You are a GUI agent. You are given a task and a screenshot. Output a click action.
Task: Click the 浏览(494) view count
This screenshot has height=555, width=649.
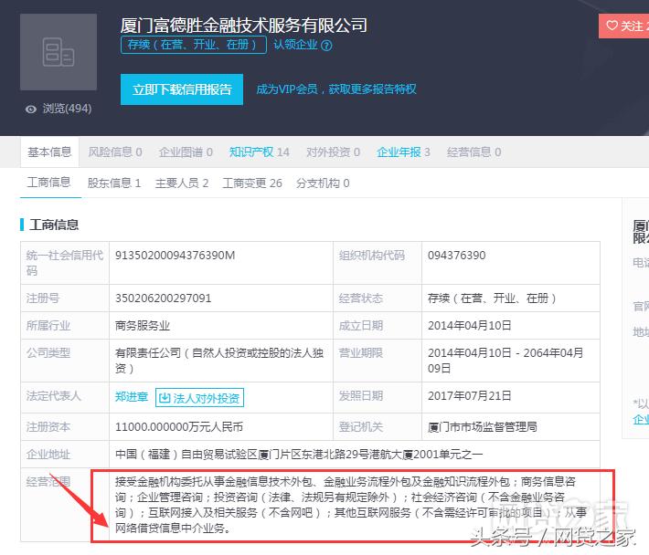(x=67, y=109)
